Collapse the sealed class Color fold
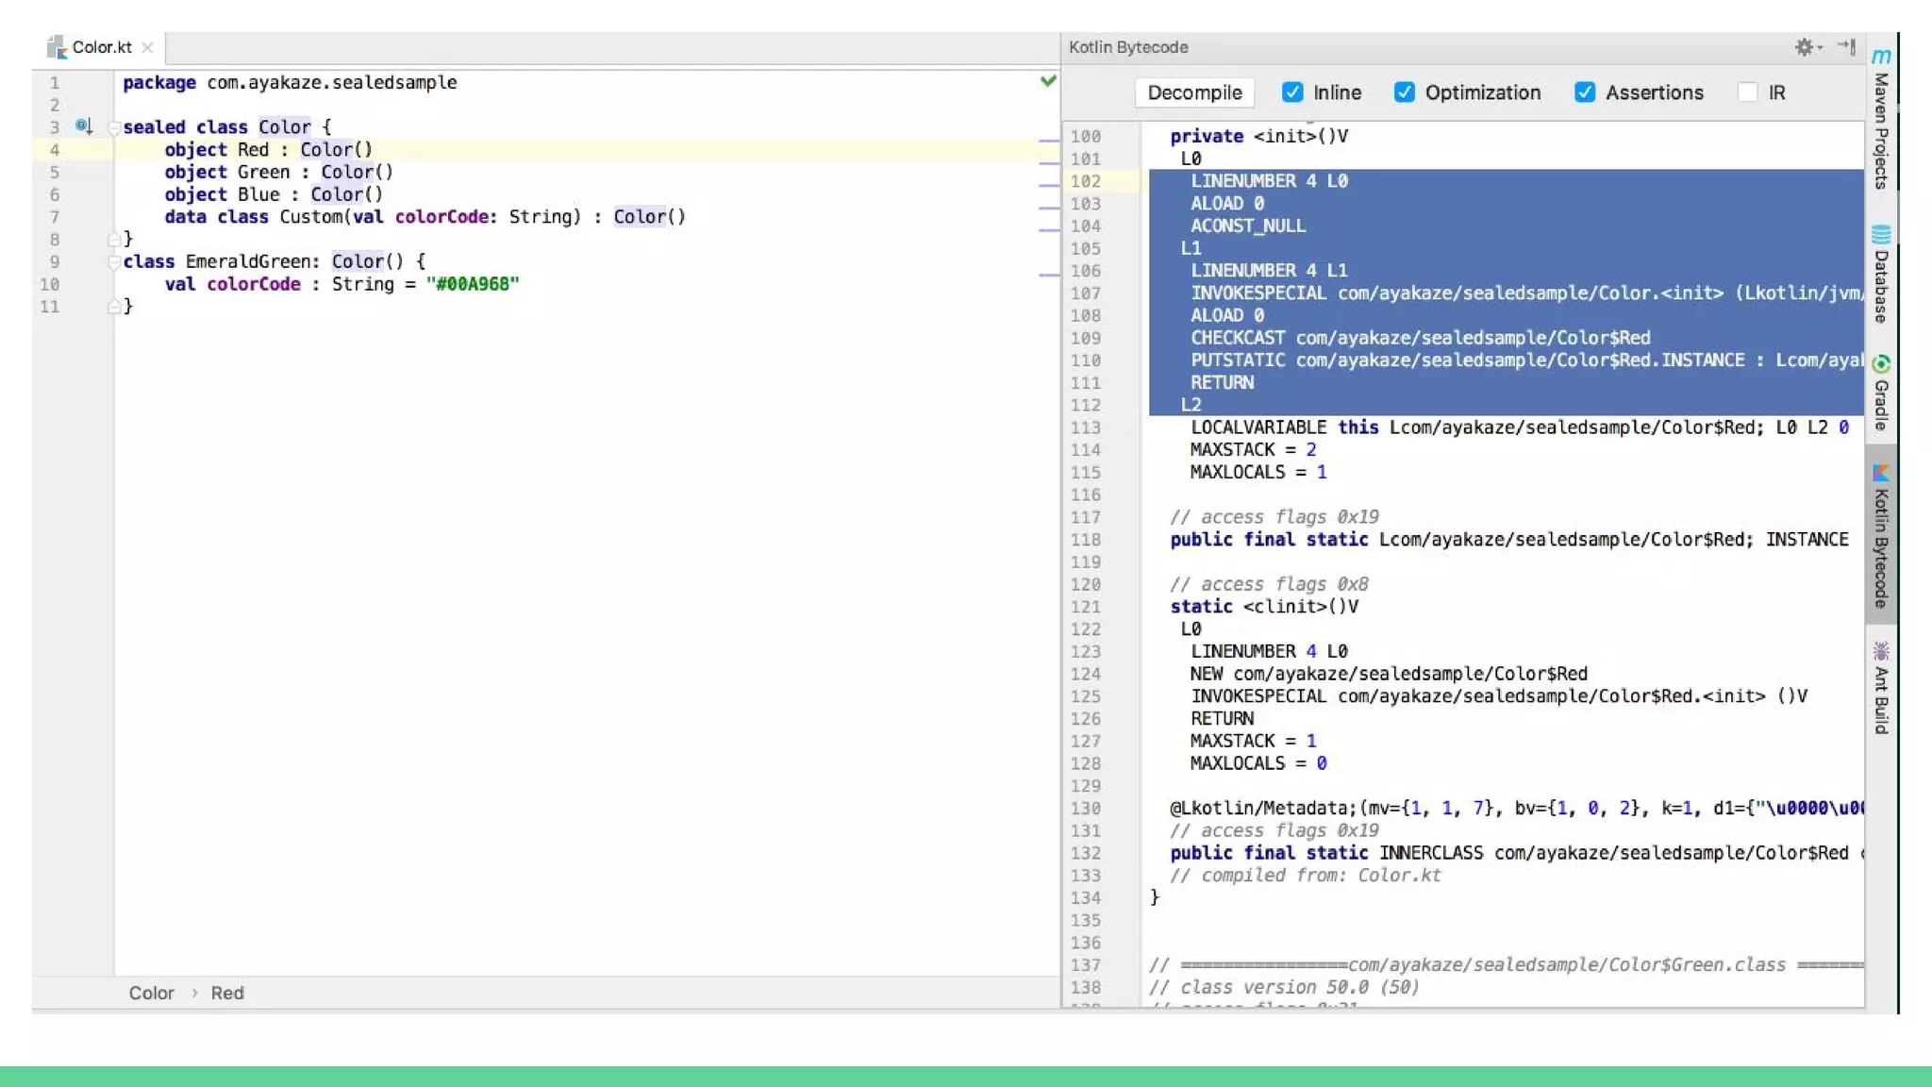The width and height of the screenshot is (1932, 1087). pyautogui.click(x=113, y=127)
